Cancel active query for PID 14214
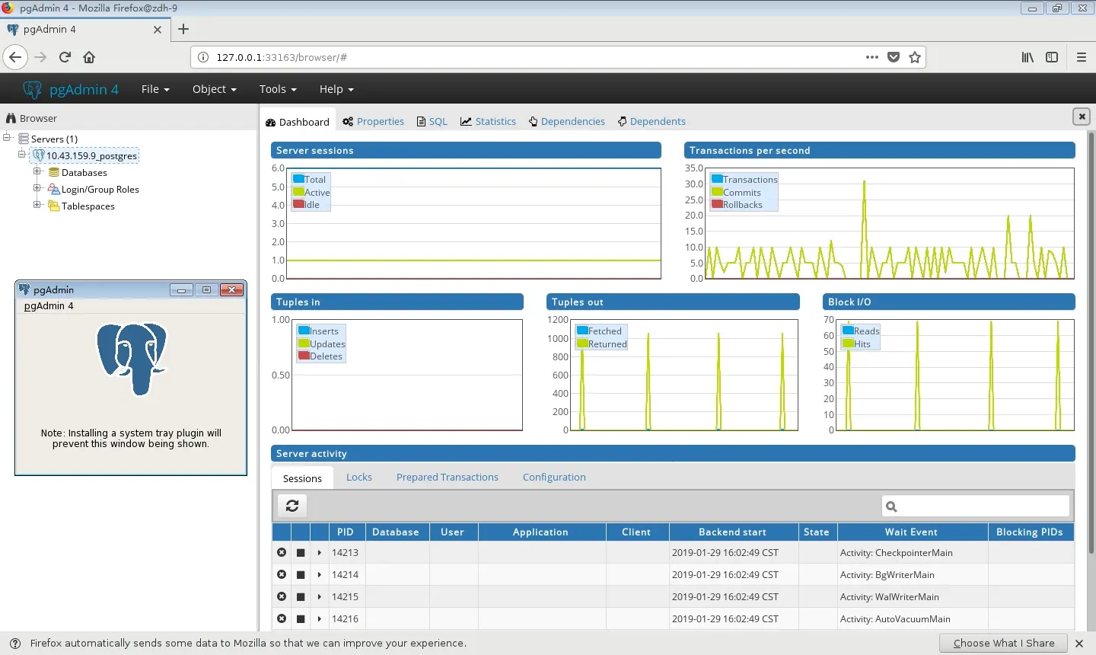1096x655 pixels. pos(301,574)
